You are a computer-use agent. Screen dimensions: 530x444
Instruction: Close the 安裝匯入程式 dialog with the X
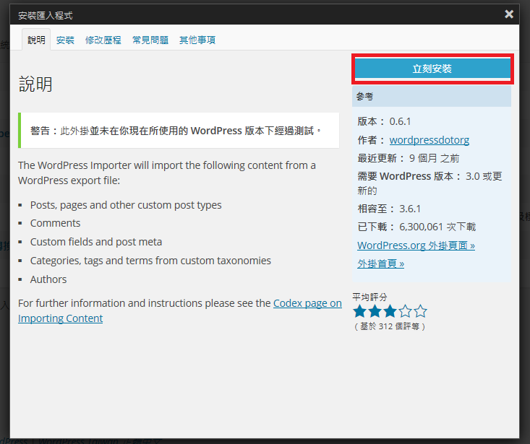509,14
